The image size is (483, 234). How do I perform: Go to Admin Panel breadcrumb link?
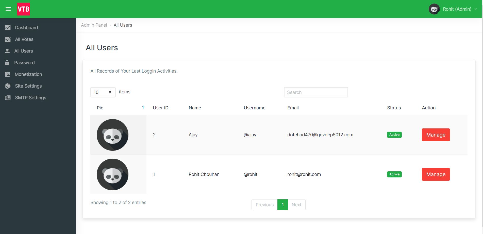pos(94,25)
